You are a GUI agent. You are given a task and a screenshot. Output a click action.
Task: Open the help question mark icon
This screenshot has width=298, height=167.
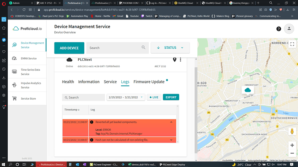tap(279, 29)
